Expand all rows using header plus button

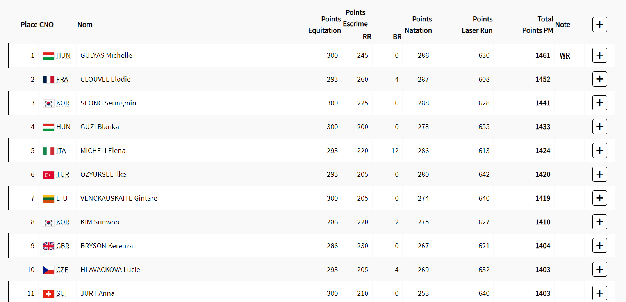point(599,25)
